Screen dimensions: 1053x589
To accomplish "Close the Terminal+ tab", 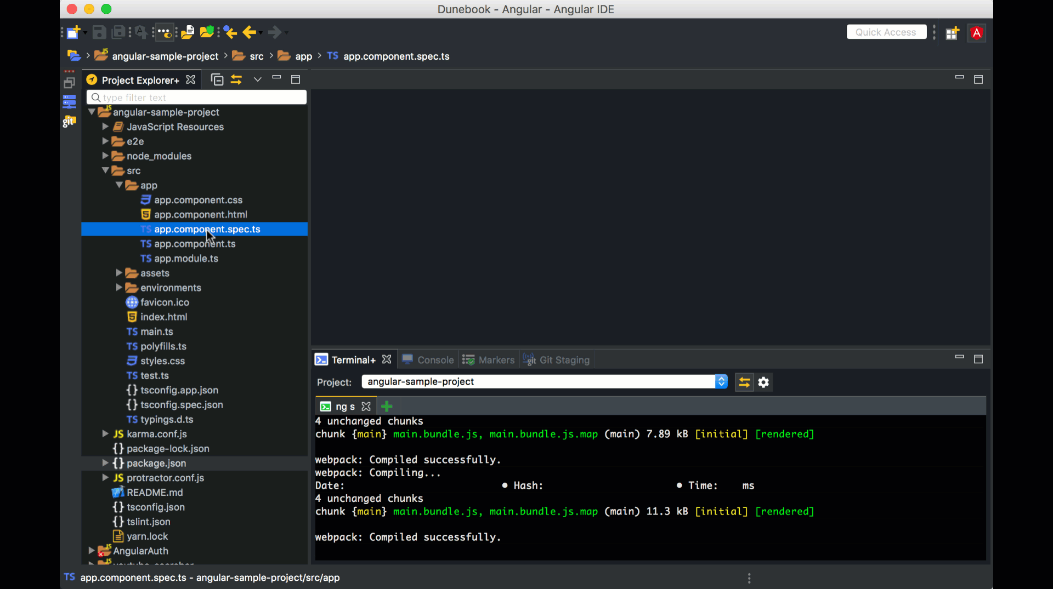I will pyautogui.click(x=387, y=359).
